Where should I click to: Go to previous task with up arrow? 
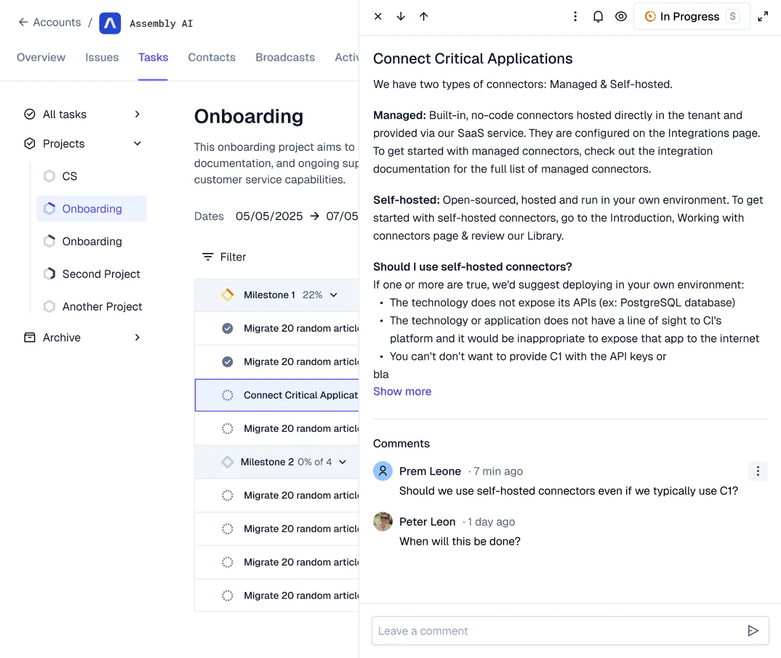coord(423,16)
